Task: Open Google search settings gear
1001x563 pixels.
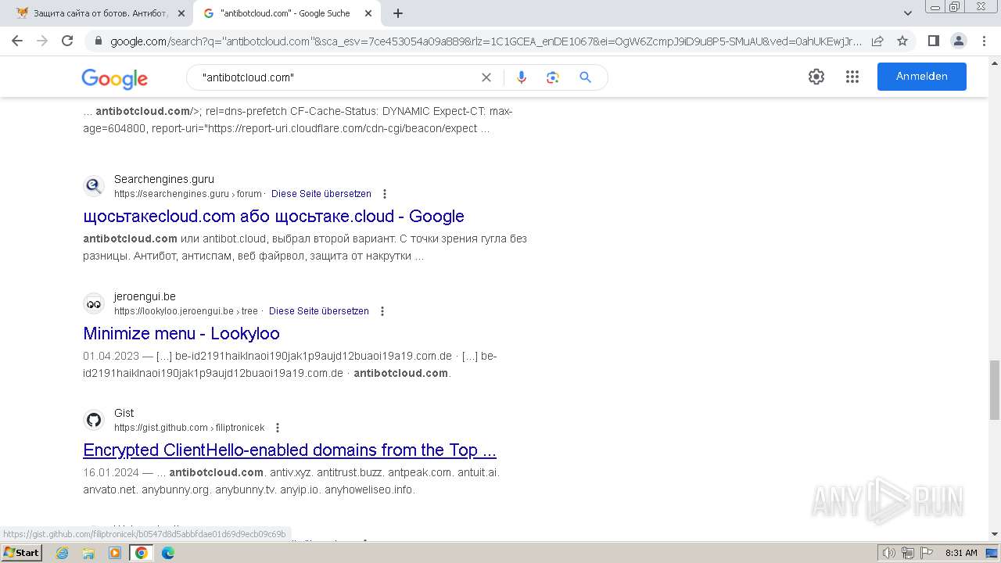Action: click(816, 77)
